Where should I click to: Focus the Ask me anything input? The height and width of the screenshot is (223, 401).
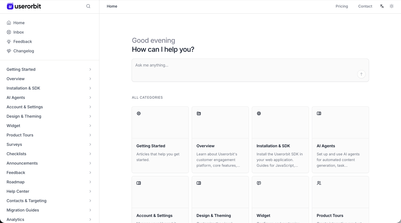(x=250, y=70)
